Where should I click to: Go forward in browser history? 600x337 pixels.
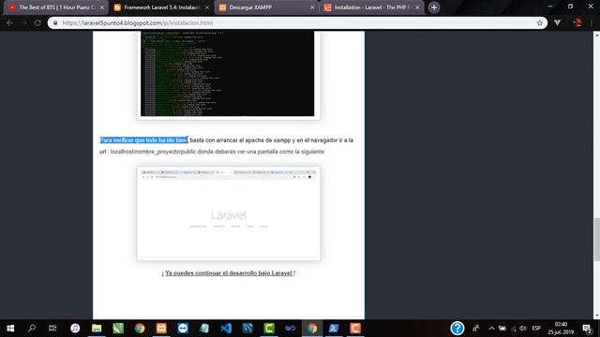tap(23, 22)
